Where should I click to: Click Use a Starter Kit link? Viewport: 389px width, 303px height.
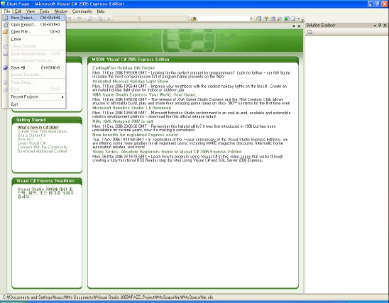pyautogui.click(x=31, y=136)
